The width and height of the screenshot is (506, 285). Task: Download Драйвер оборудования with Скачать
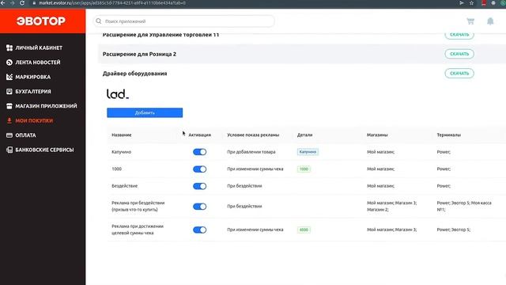pyautogui.click(x=459, y=74)
